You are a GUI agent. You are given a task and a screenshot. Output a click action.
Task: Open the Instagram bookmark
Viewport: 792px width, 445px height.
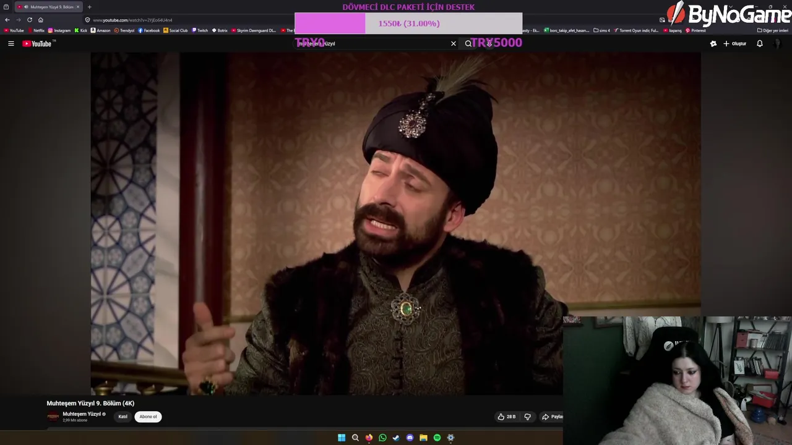coord(59,30)
